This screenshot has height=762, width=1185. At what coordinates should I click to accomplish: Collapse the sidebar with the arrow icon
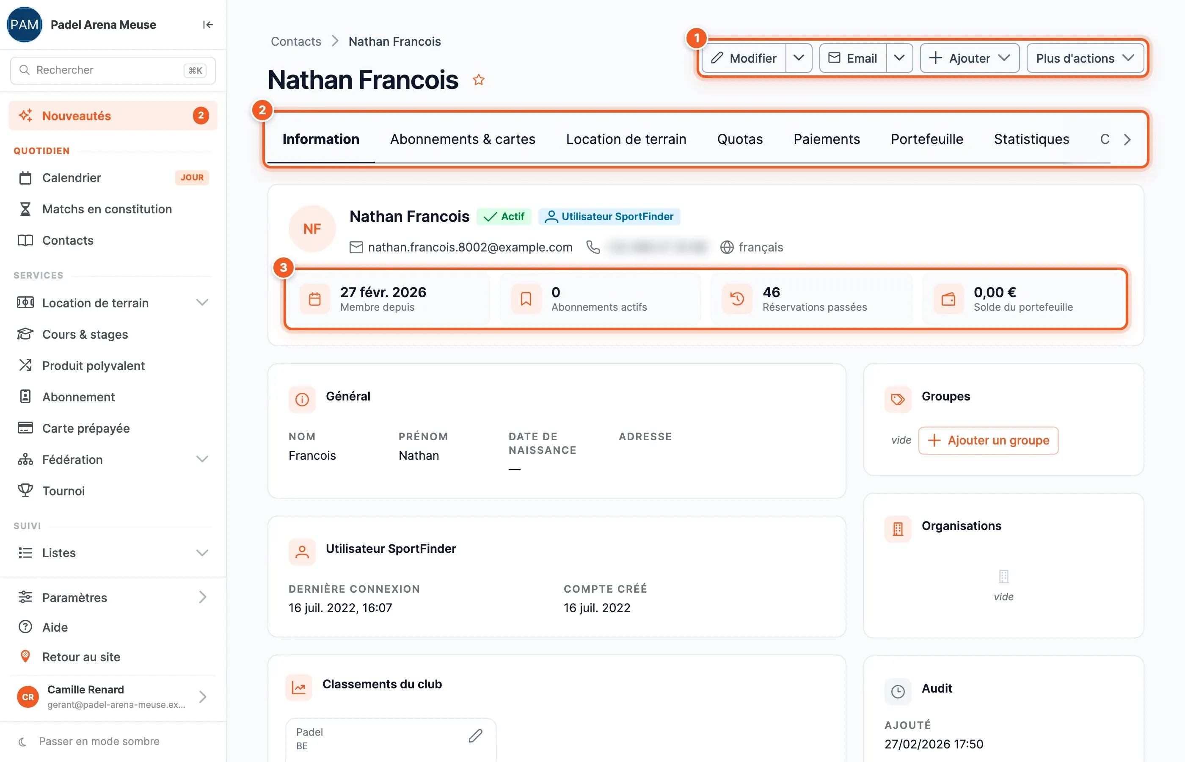208,25
